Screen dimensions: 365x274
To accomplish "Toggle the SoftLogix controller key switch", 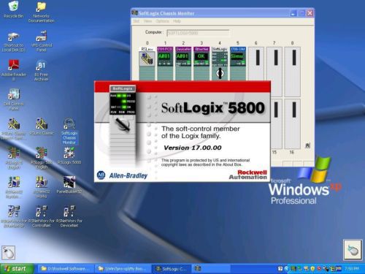I will point(220,73).
